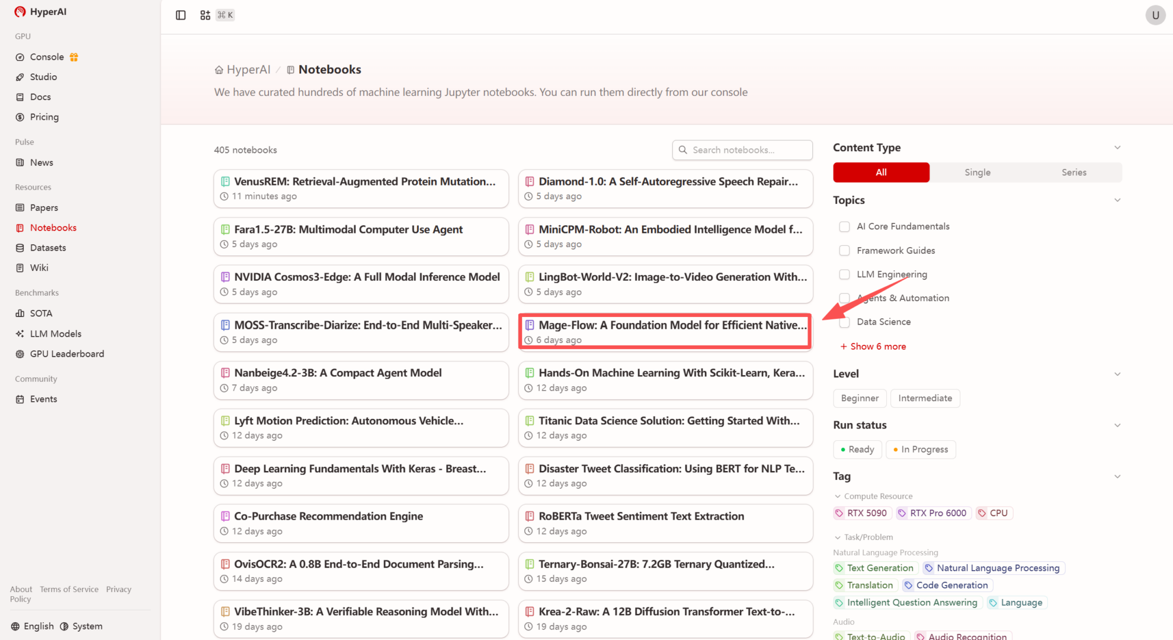The height and width of the screenshot is (640, 1173).
Task: Click the Pricing dollar icon
Action: pos(20,117)
